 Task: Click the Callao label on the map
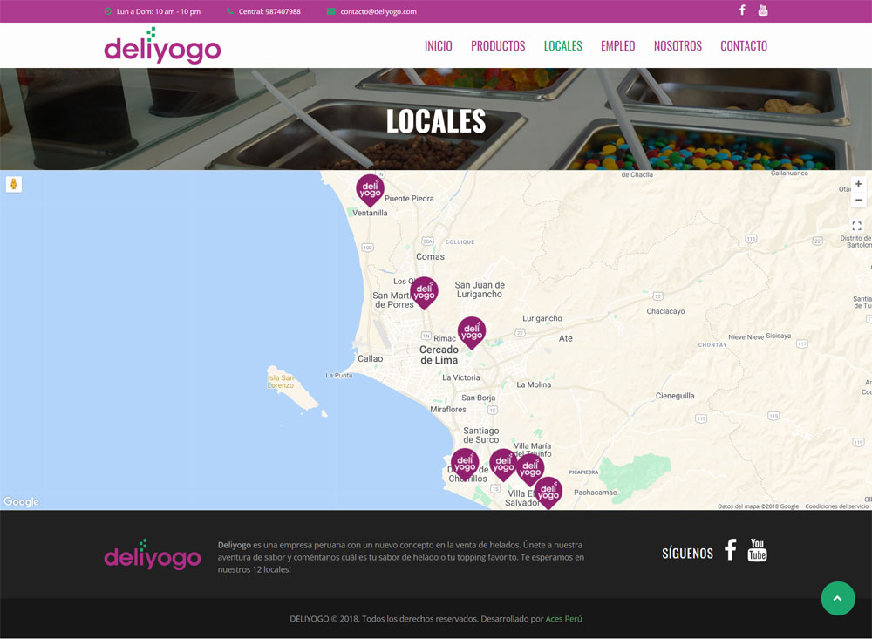tap(370, 358)
